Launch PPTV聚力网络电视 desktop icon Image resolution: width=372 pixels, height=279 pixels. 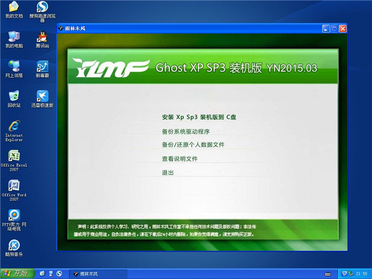pyautogui.click(x=13, y=216)
